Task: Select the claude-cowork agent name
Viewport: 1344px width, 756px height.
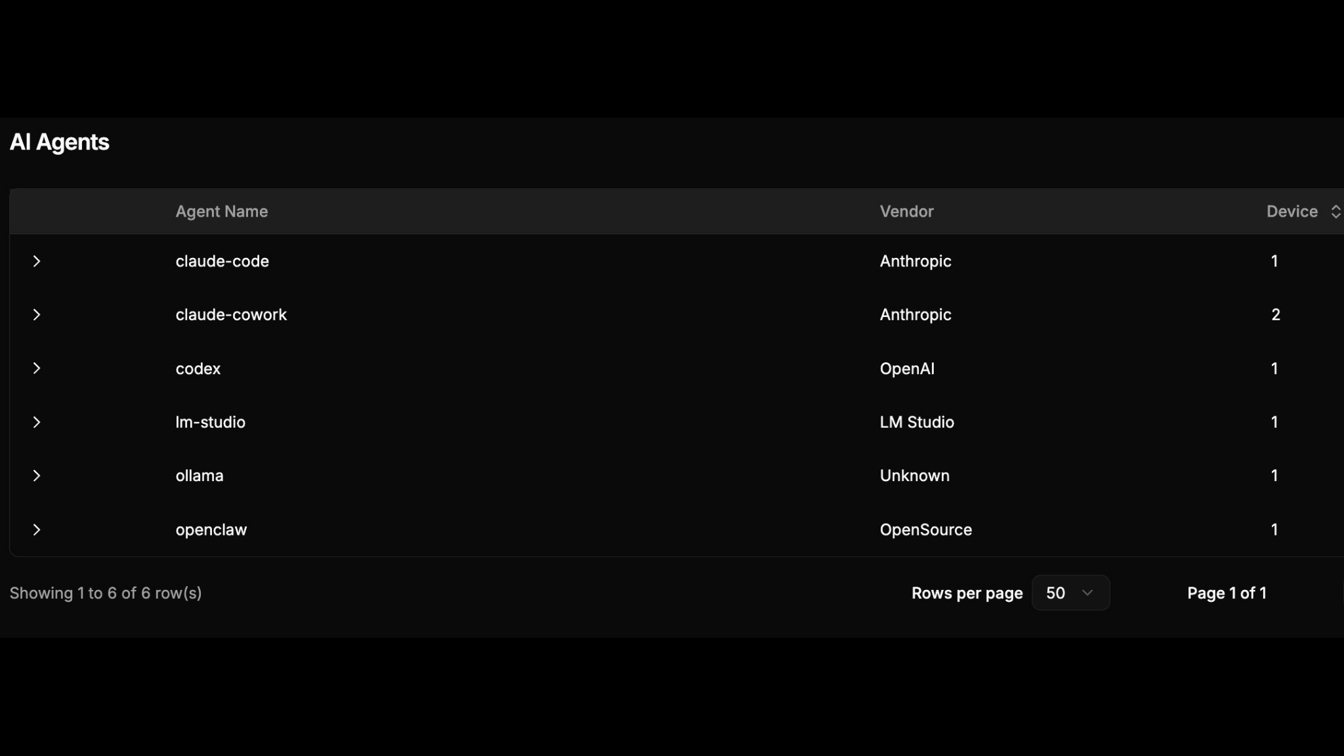Action: point(231,315)
